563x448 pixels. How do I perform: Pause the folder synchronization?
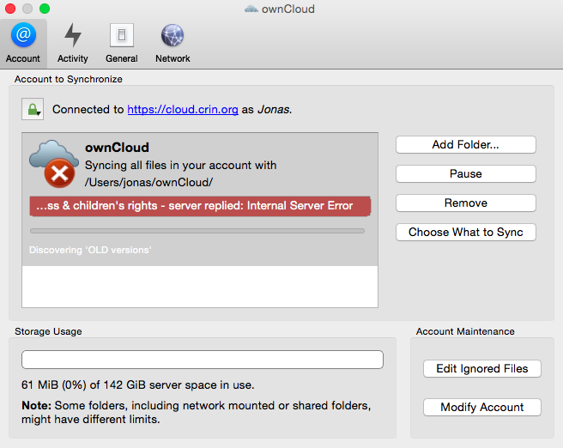click(466, 173)
